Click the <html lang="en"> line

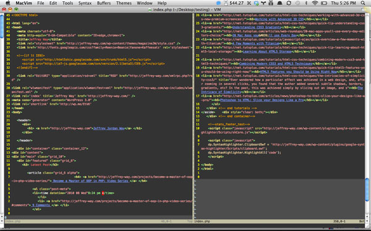[x=25, y=23]
